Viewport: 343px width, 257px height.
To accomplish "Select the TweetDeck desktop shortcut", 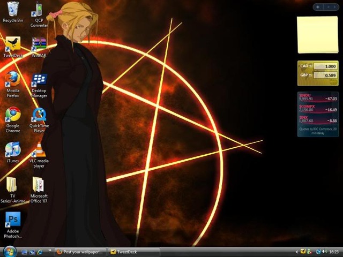I will tap(13, 47).
